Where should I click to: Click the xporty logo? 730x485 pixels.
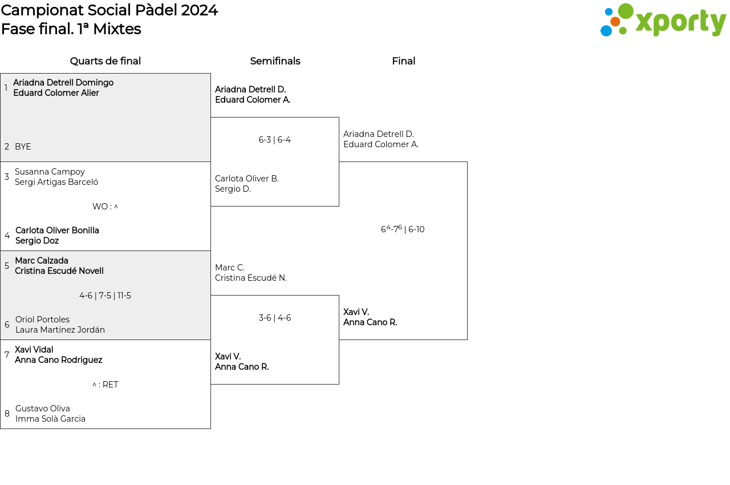pos(663,21)
